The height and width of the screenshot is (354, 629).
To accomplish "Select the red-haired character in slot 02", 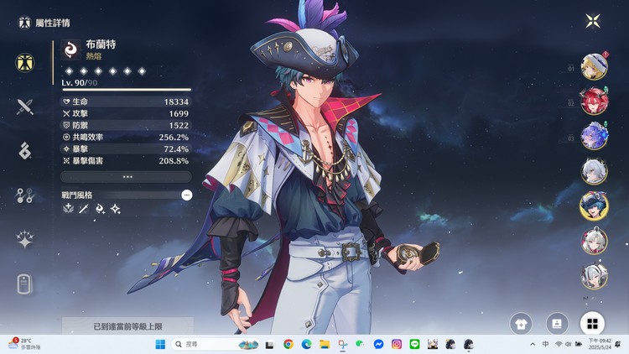I will tap(594, 102).
